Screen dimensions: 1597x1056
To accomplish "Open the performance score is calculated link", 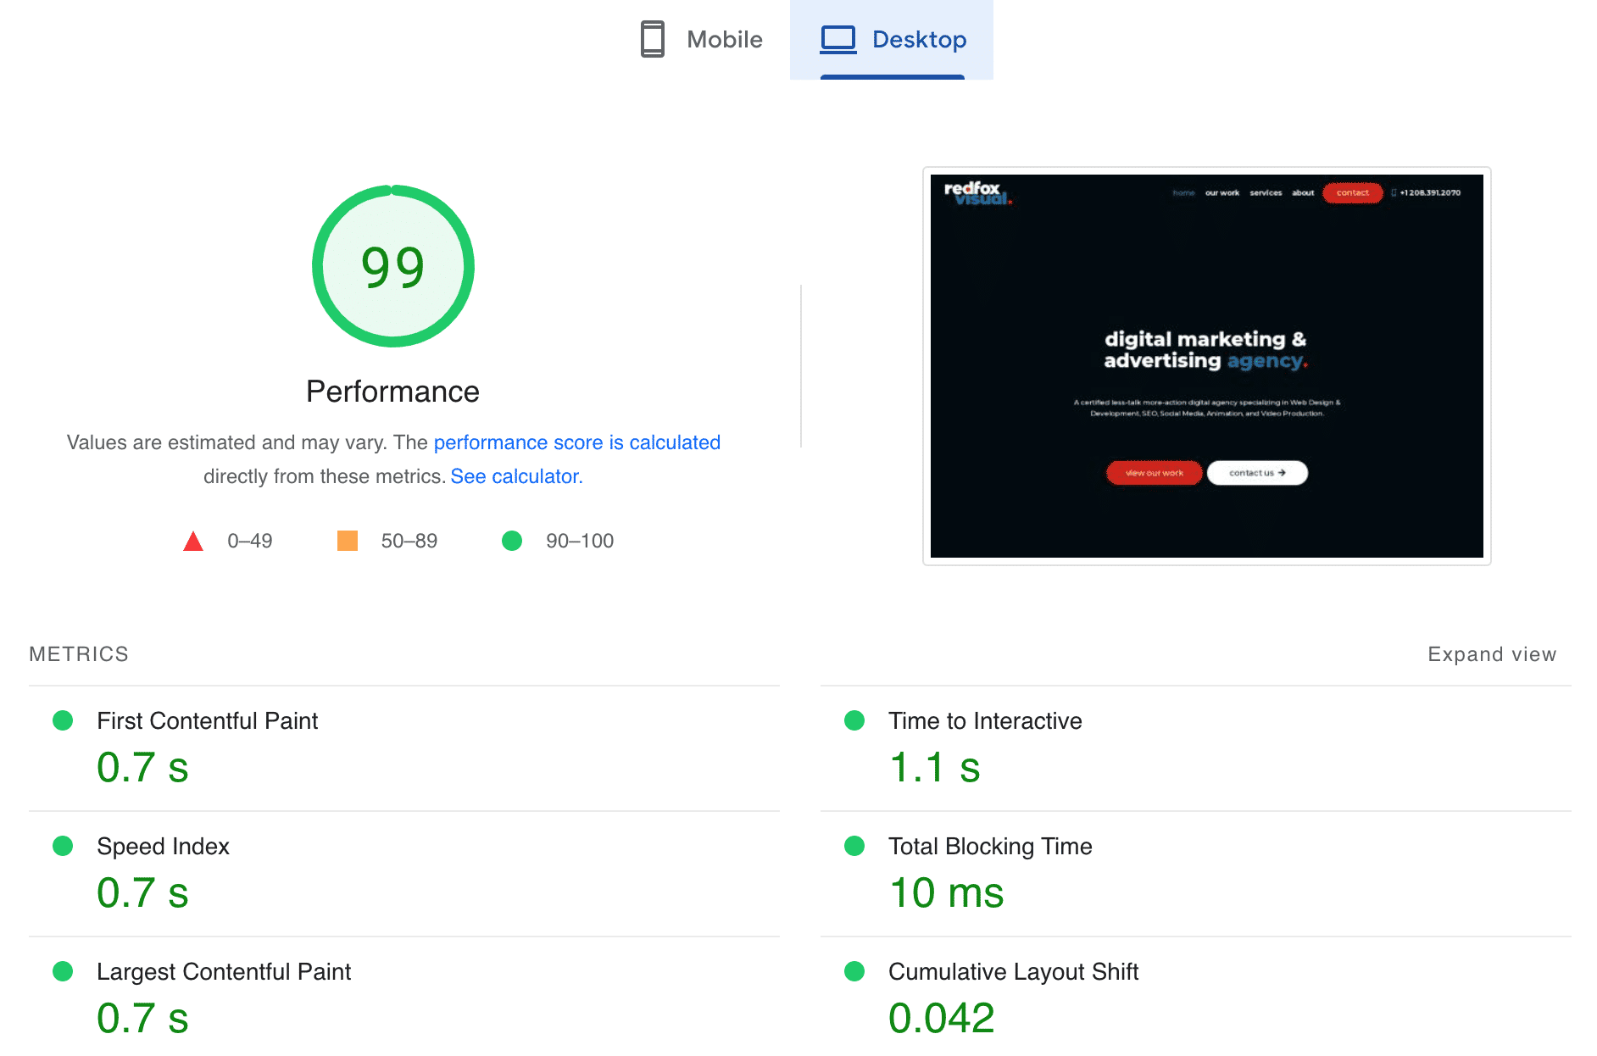I will coord(576,442).
